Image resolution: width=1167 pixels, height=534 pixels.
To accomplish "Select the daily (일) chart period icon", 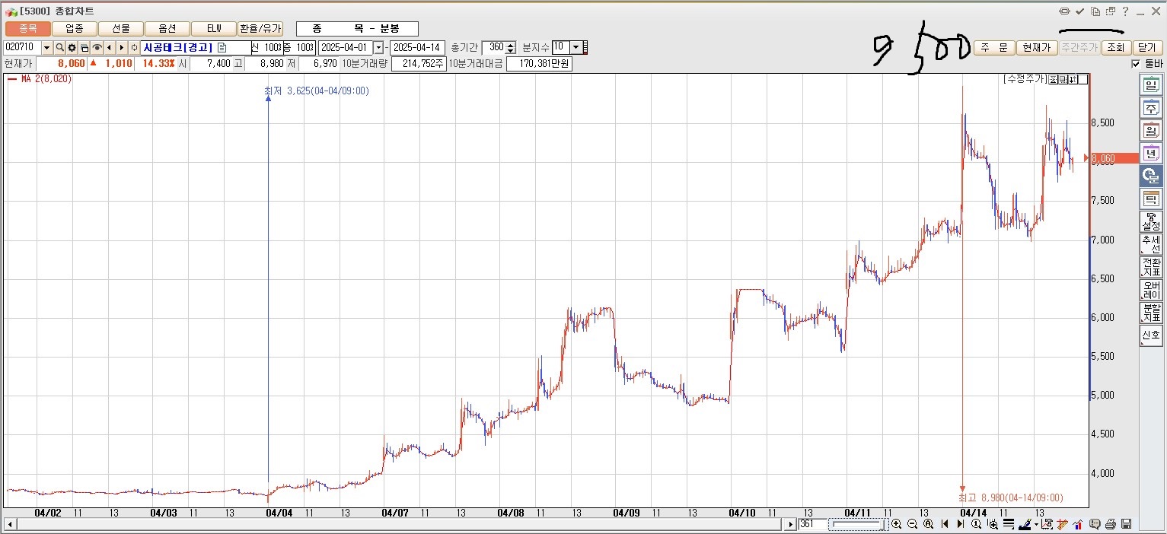I will point(1150,85).
